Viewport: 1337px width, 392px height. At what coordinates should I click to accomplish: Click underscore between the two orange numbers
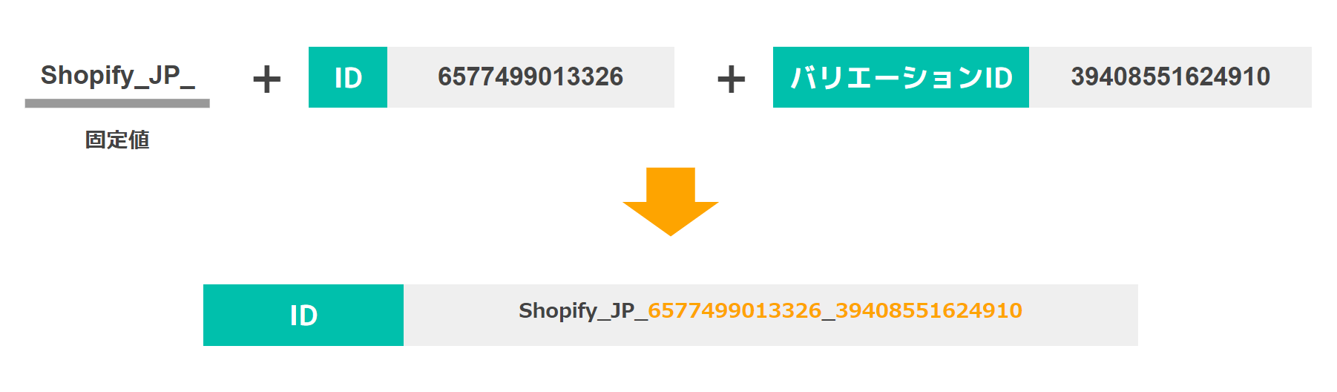click(829, 318)
